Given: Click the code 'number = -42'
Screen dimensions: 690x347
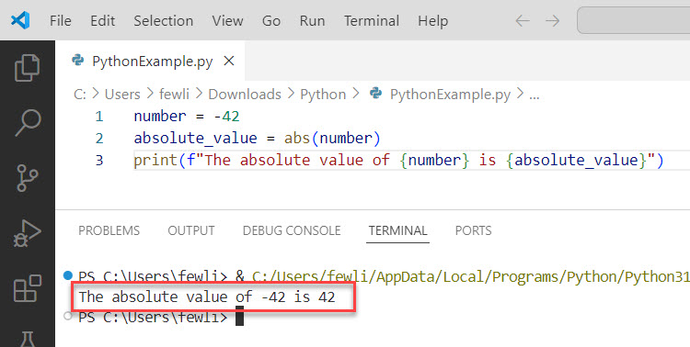Looking at the screenshot, I should [x=187, y=117].
